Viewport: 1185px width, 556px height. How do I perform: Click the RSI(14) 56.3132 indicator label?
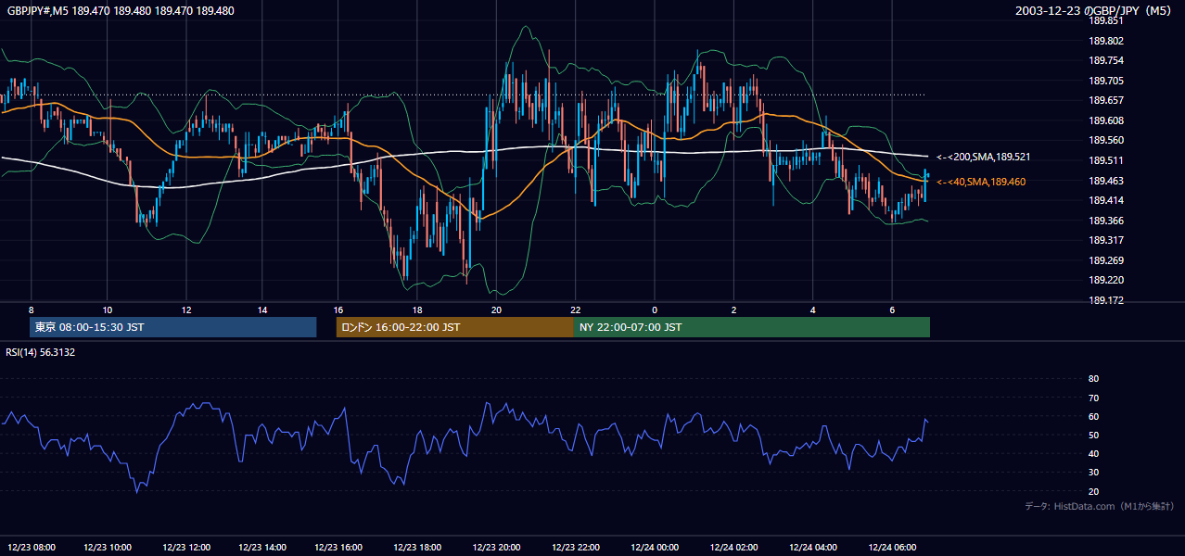(x=40, y=352)
